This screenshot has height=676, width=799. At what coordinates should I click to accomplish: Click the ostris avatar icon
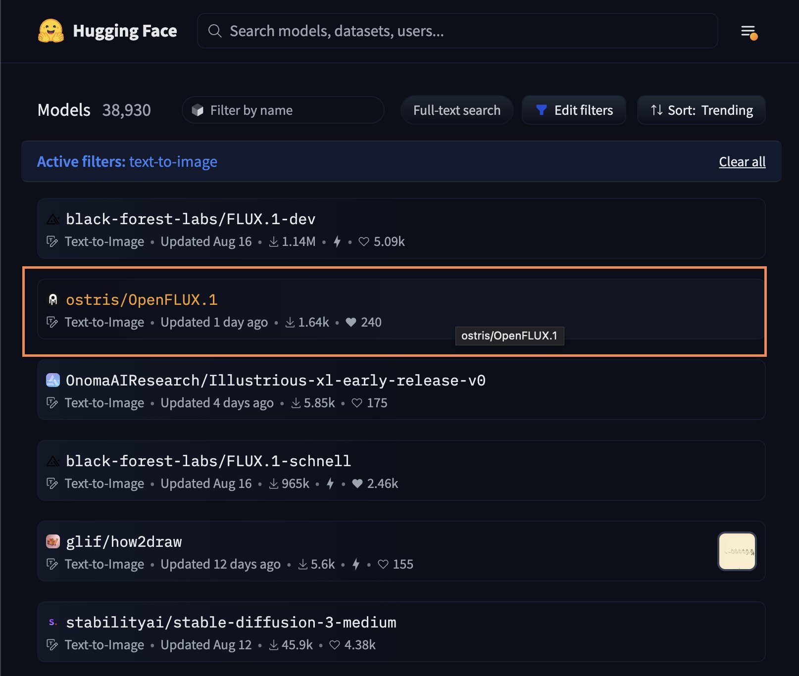click(53, 300)
